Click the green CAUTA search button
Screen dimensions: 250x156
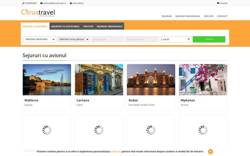point(209,39)
